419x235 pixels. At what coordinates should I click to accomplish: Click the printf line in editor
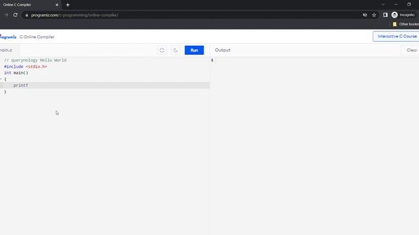pos(105,86)
